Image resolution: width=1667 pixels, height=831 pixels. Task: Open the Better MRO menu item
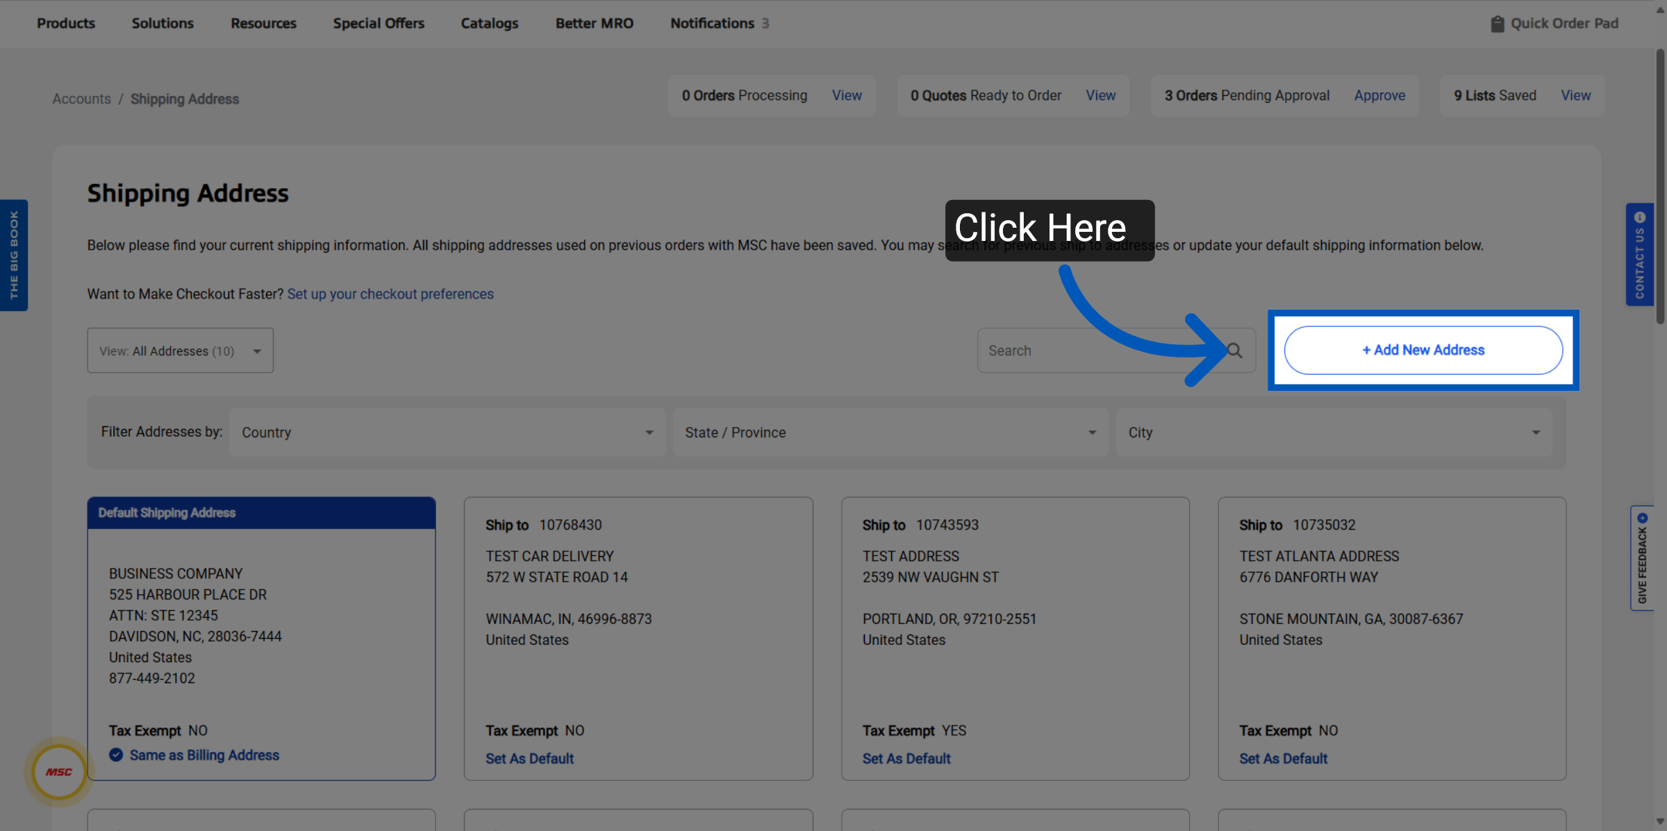tap(595, 23)
